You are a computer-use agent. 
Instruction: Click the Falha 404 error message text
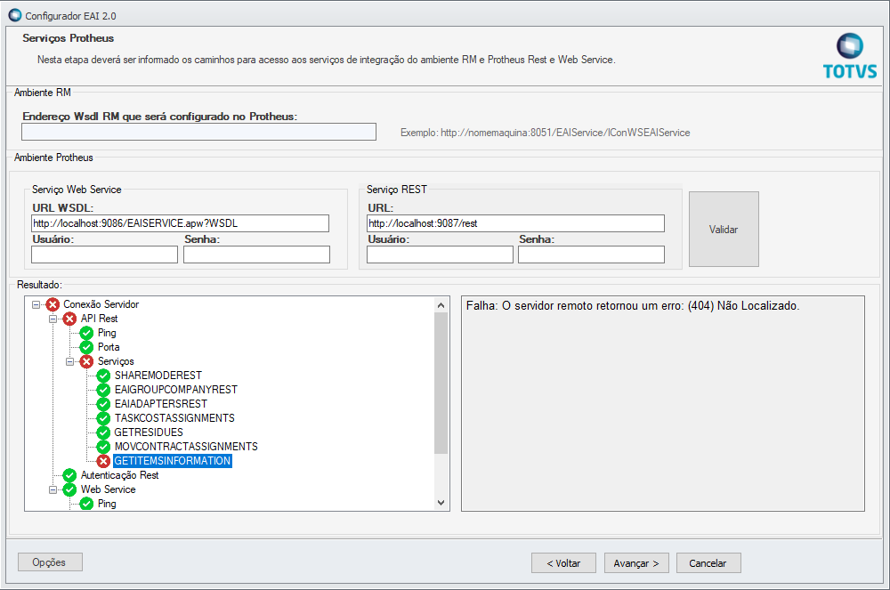pos(633,306)
